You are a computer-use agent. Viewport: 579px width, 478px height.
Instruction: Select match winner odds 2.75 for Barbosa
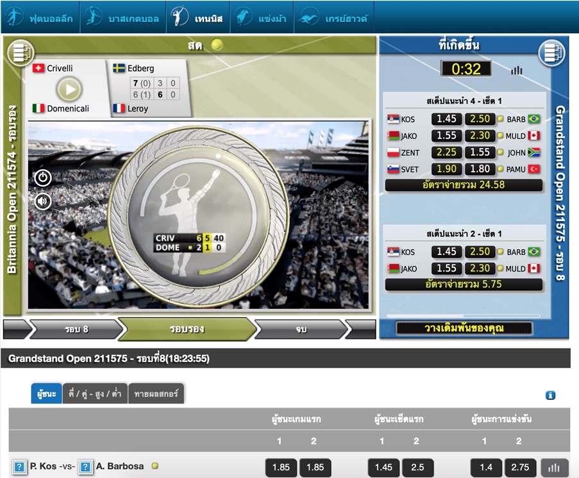click(x=518, y=467)
